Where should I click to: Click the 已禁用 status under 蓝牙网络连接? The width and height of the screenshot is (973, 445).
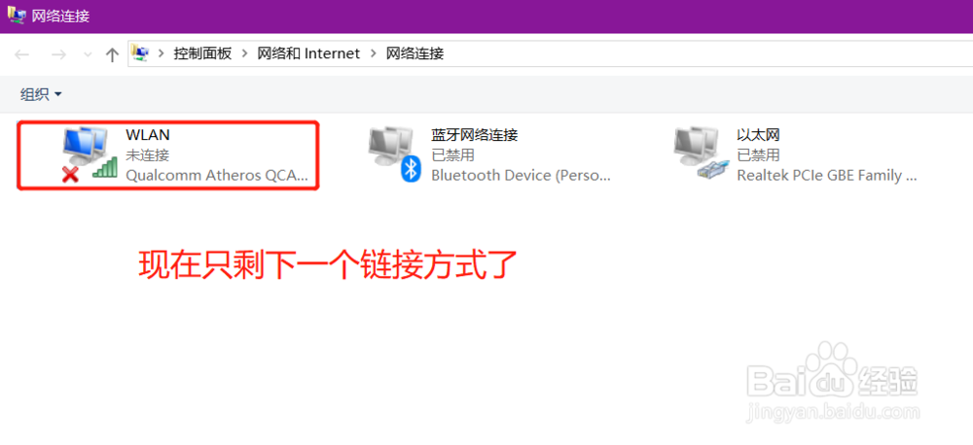click(453, 154)
